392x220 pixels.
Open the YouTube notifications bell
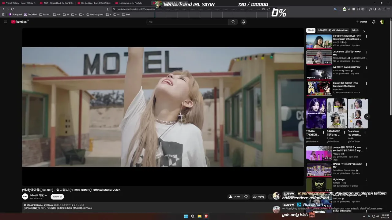click(374, 22)
